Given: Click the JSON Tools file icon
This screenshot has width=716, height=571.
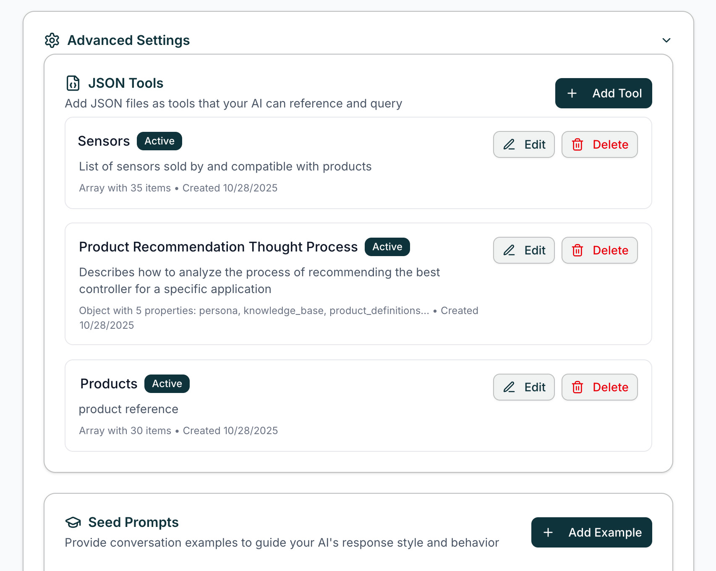Looking at the screenshot, I should pos(73,83).
